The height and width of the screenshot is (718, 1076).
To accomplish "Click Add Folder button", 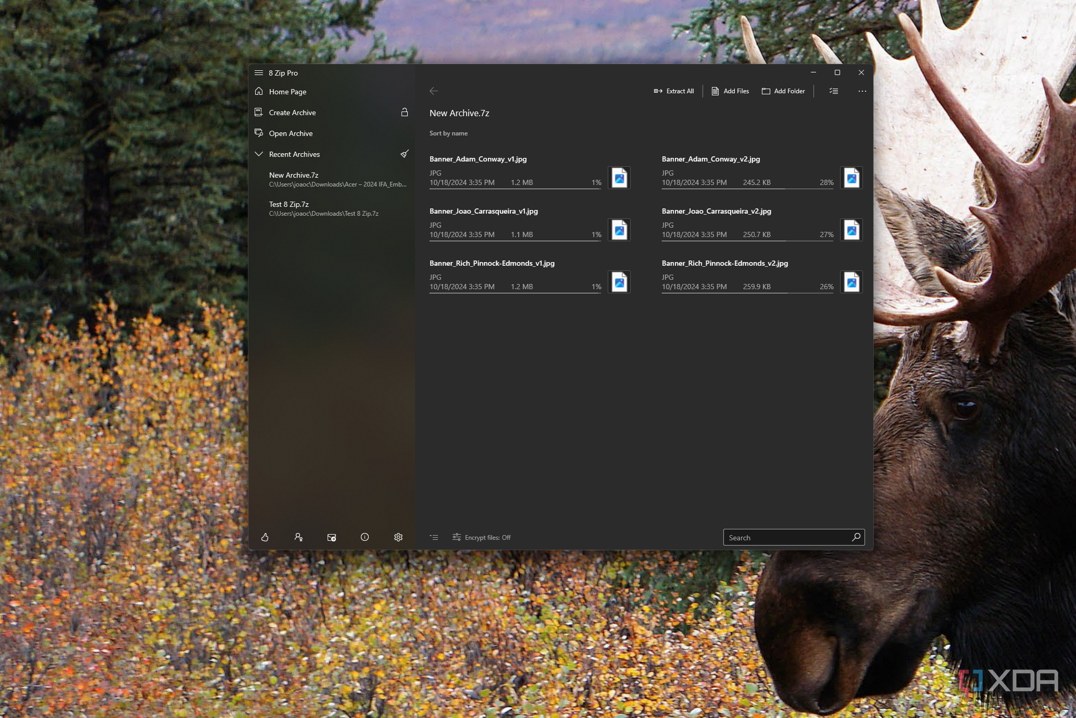I will click(783, 91).
